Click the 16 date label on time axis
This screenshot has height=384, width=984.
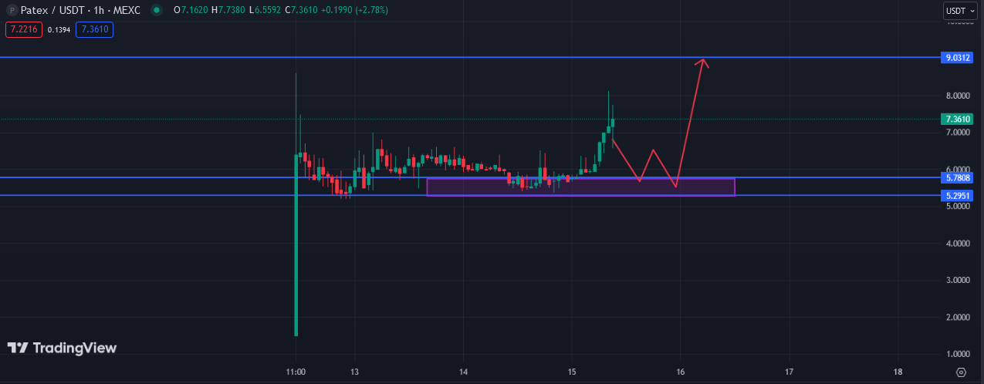(680, 372)
